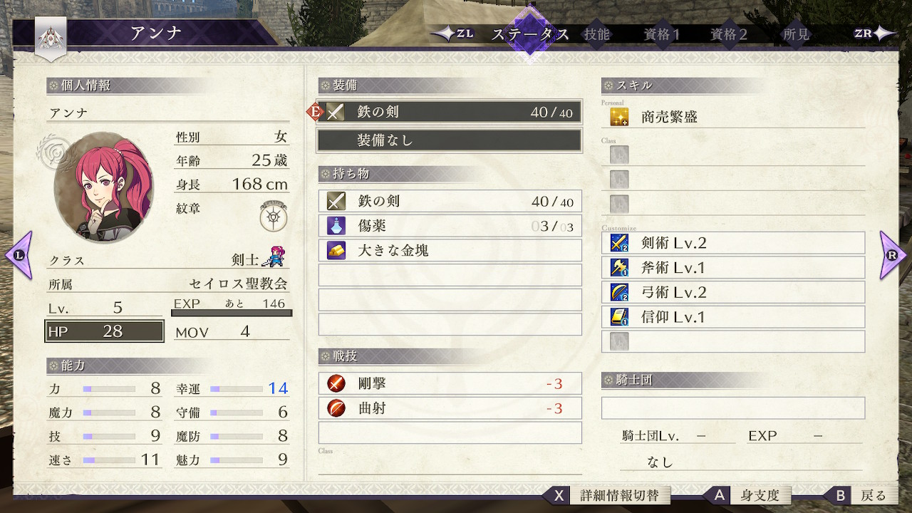Screen dimensions: 912x513
Task: Open the 技能 tab
Action: point(597,34)
